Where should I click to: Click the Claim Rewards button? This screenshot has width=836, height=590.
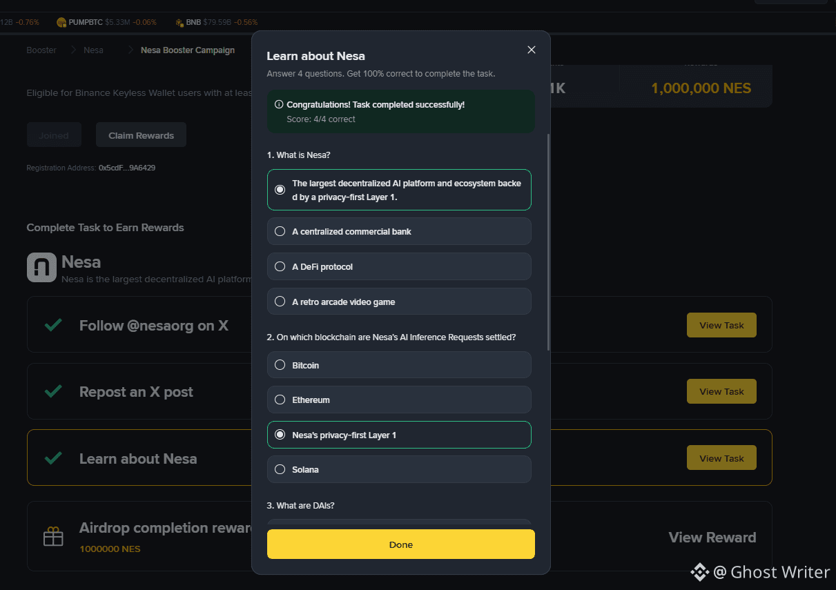(x=141, y=135)
